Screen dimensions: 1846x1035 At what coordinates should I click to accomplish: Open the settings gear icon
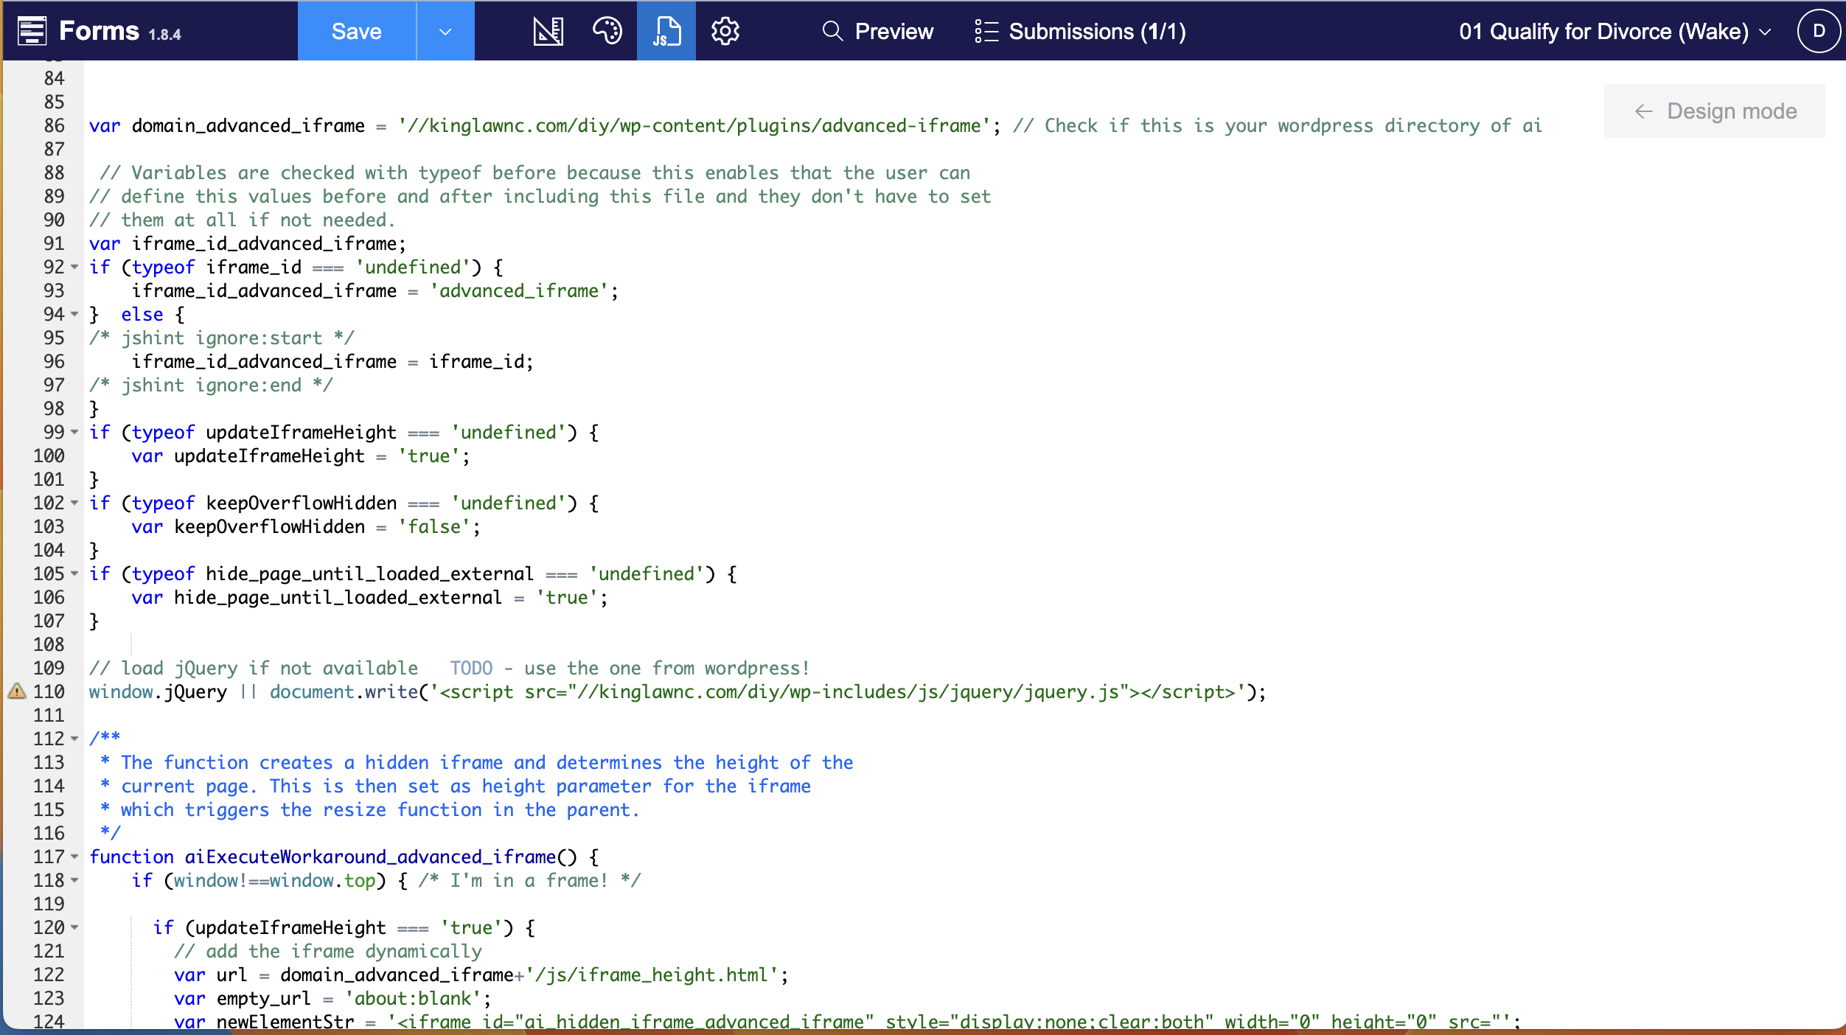click(x=725, y=31)
